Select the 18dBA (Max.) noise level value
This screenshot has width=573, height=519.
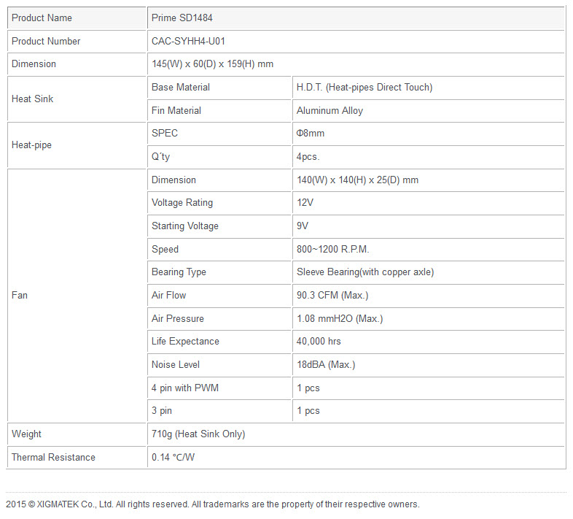click(x=325, y=365)
